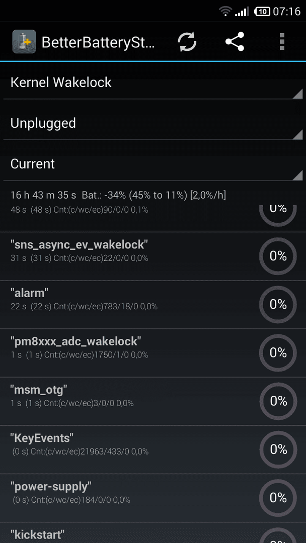Image resolution: width=306 pixels, height=543 pixels.
Task: Open the "alarm" wakelock entry
Action: click(x=153, y=305)
